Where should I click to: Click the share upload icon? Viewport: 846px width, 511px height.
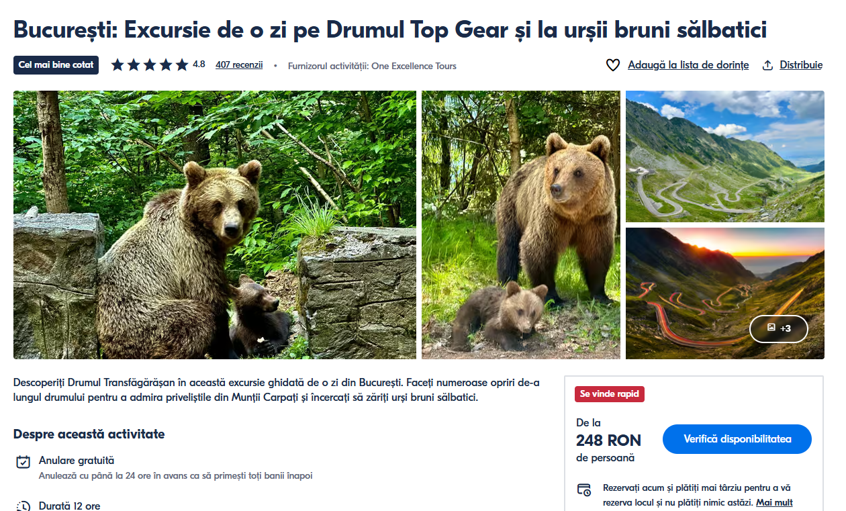[x=767, y=65]
